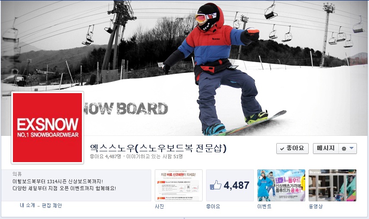Click the thumbs-up like icon

pyautogui.click(x=216, y=185)
